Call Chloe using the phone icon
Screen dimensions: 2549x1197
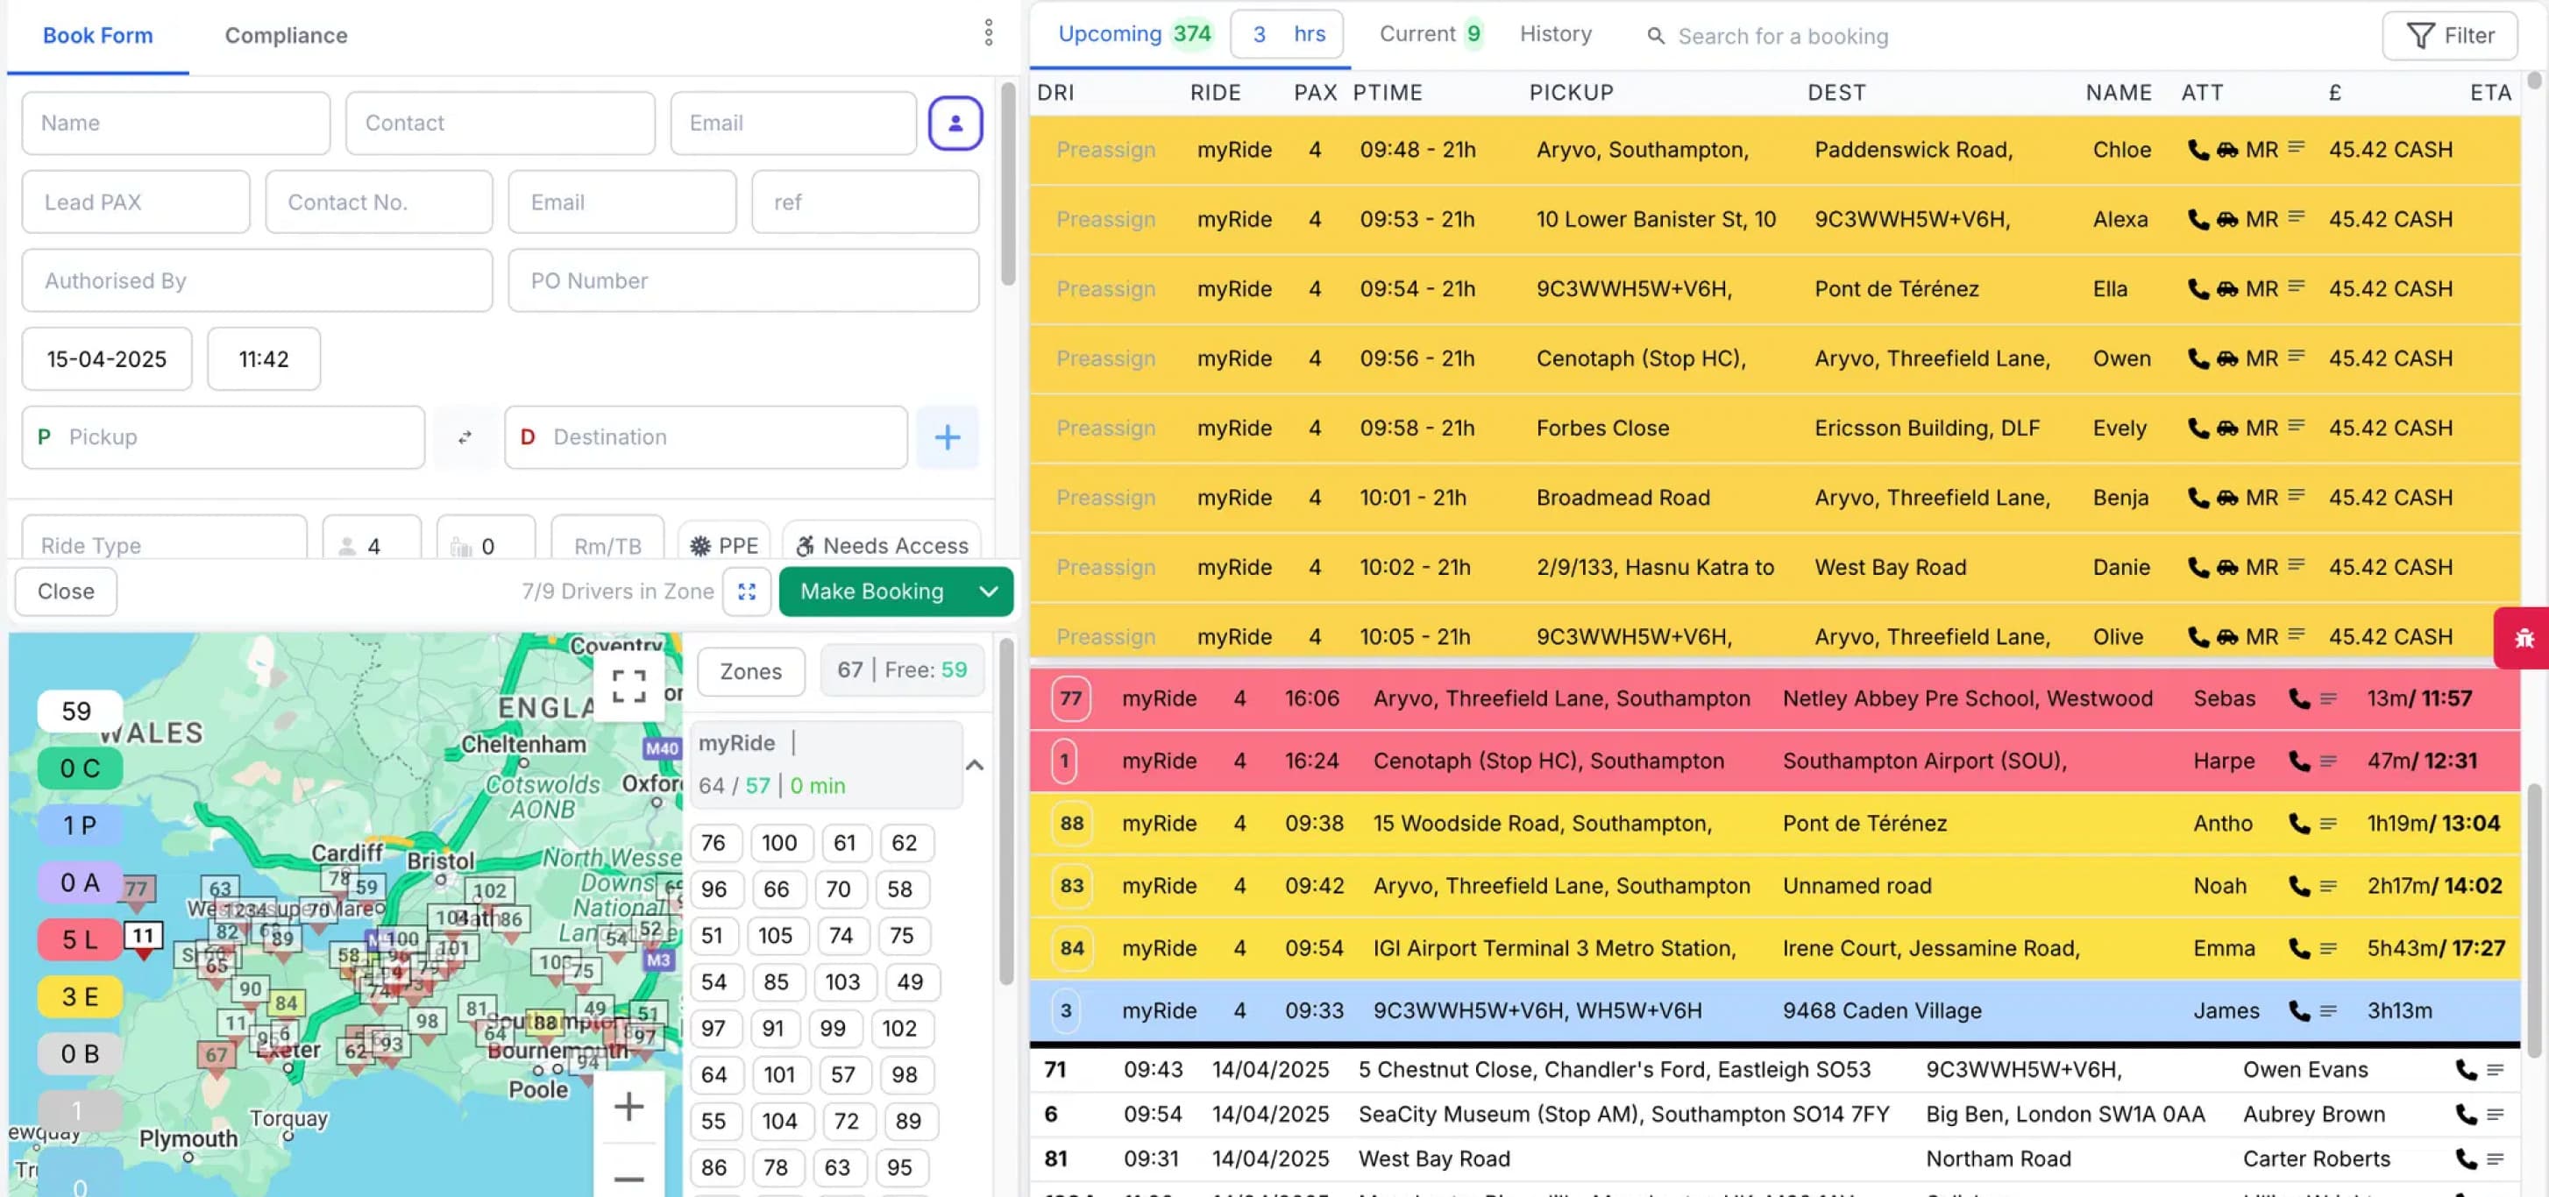pyautogui.click(x=2198, y=151)
